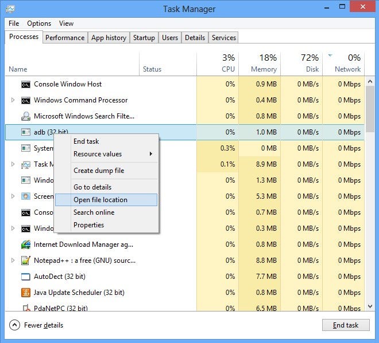Click the End task button at bottom right
Viewport: 379px width, 343px height.
[346, 325]
